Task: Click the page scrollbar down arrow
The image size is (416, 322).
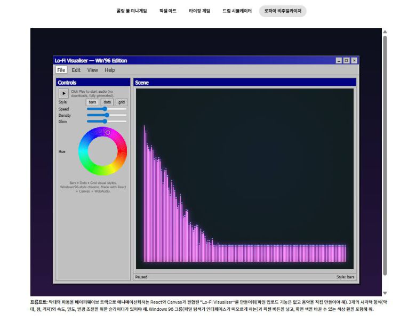Action: tap(385, 293)
